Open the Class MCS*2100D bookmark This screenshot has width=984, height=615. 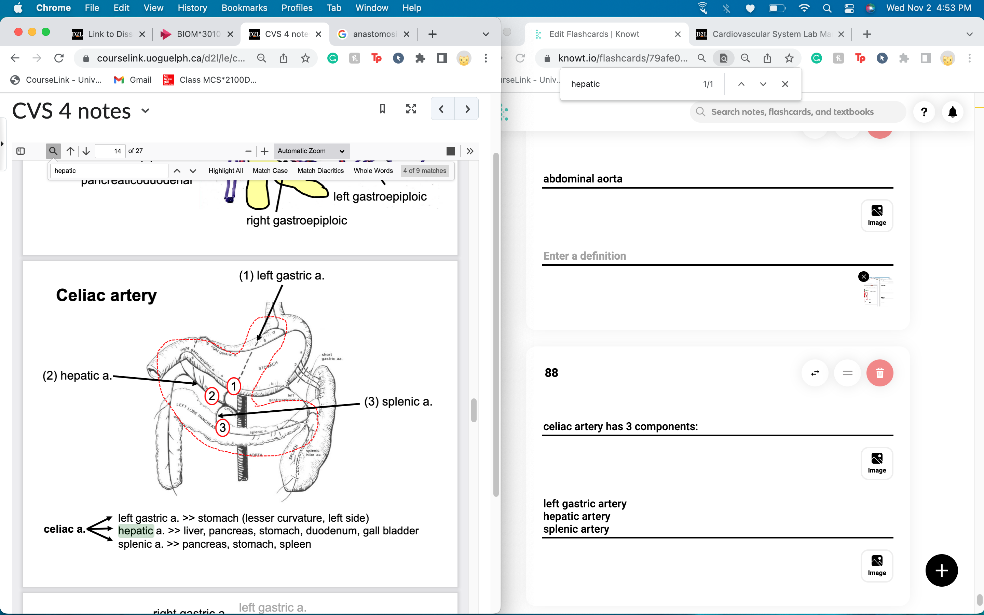click(210, 80)
